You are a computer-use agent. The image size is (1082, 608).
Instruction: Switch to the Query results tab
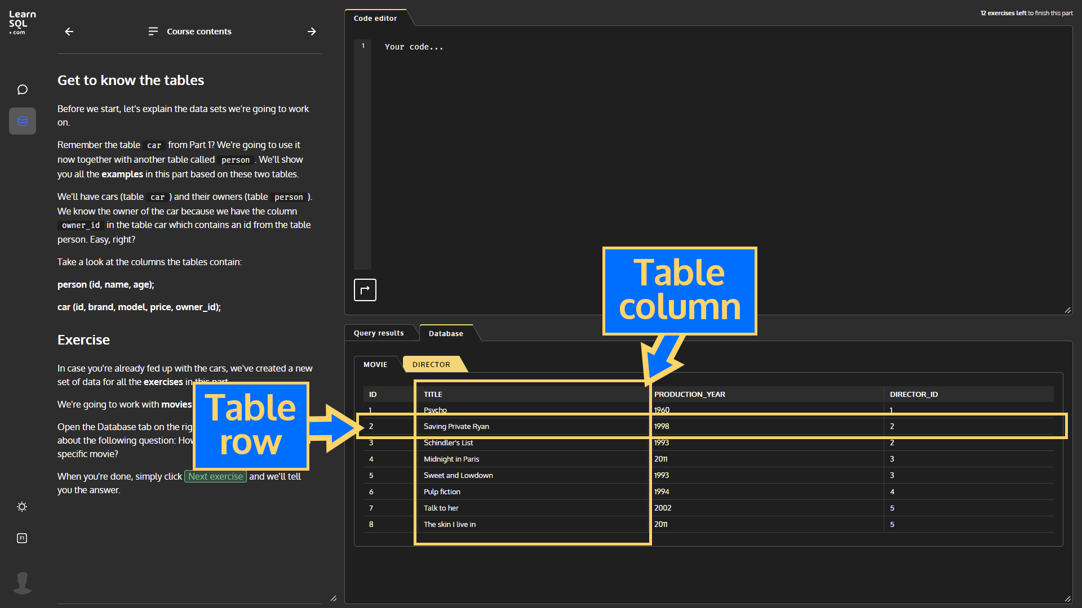coord(378,333)
